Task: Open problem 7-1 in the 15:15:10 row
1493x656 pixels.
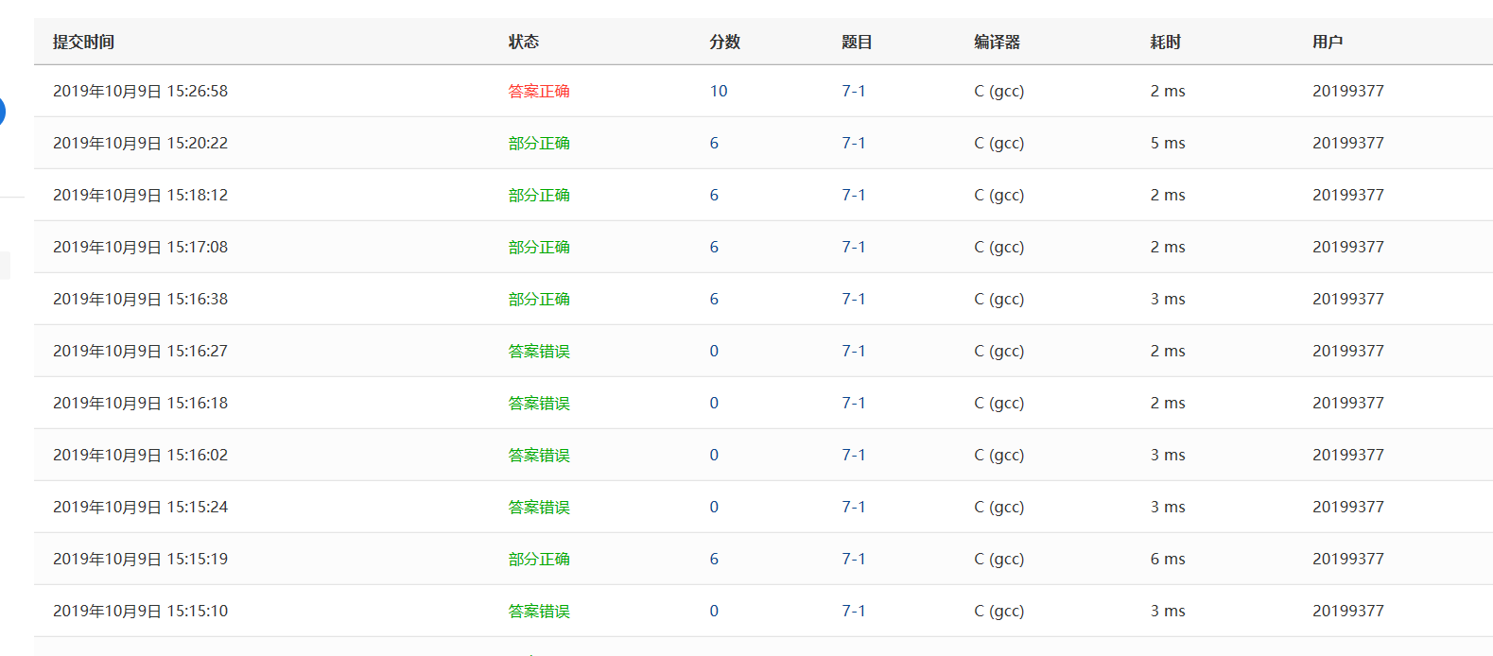Action: coord(854,611)
